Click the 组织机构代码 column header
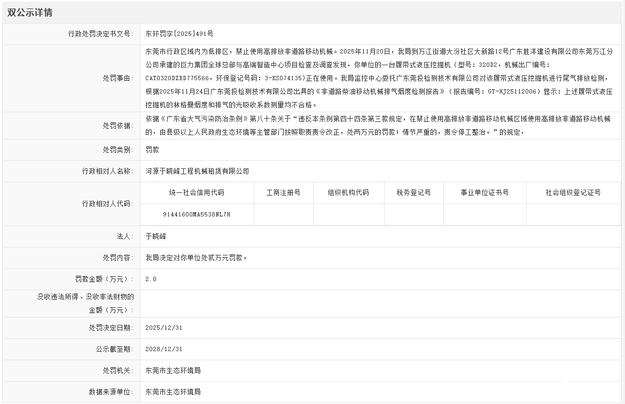The width and height of the screenshot is (625, 404). coord(348,192)
